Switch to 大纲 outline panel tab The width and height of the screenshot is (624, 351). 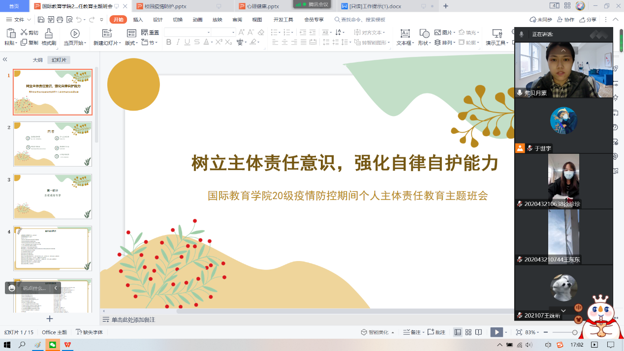(37, 60)
